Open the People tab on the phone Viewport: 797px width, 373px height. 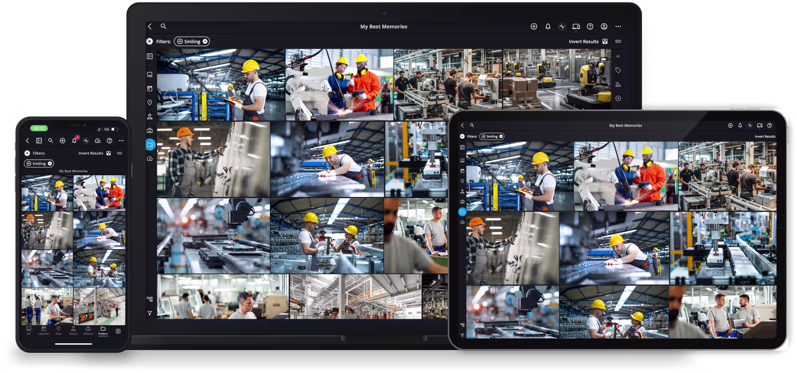point(73,330)
